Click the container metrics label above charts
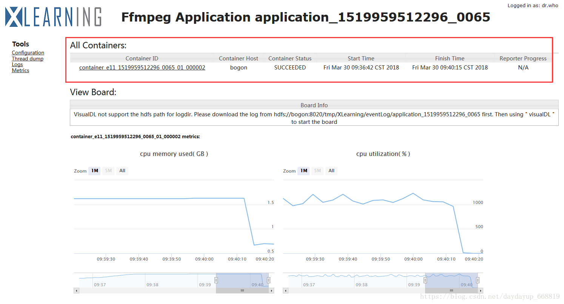 [x=136, y=137]
